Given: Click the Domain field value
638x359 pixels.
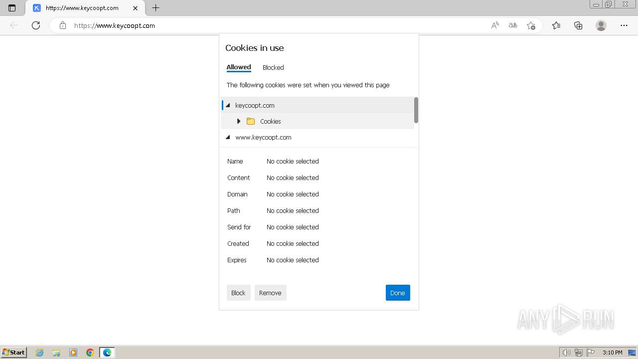Looking at the screenshot, I should [293, 194].
